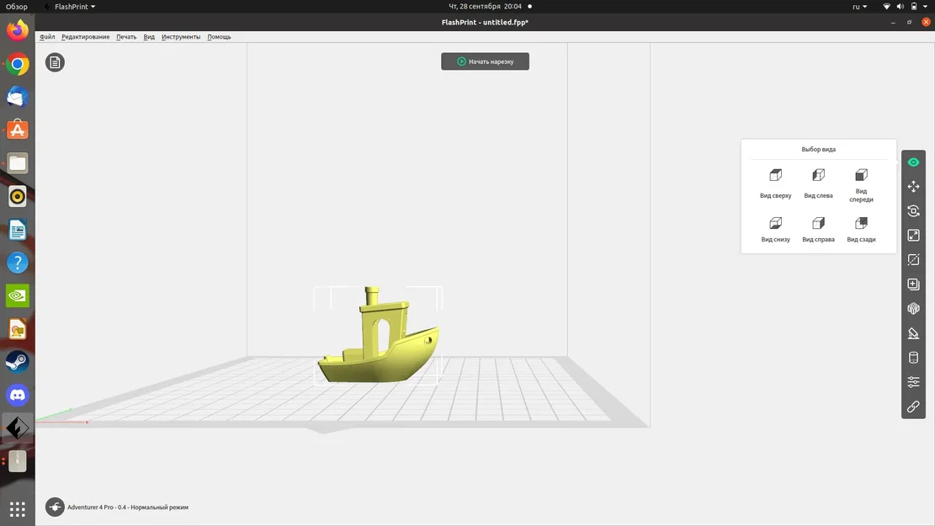The height and width of the screenshot is (526, 935).
Task: Select the Rotate tool in the right toolbar
Action: (x=913, y=210)
